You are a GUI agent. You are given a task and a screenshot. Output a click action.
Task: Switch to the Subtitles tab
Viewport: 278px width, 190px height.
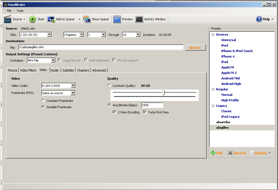[x=68, y=70]
